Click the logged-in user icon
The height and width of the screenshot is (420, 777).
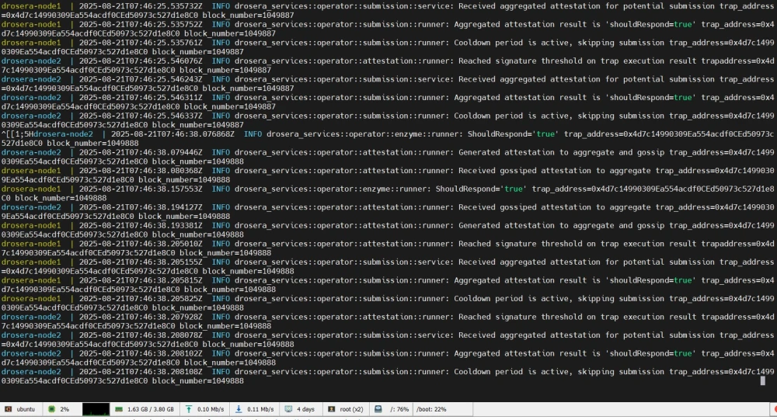click(332, 409)
